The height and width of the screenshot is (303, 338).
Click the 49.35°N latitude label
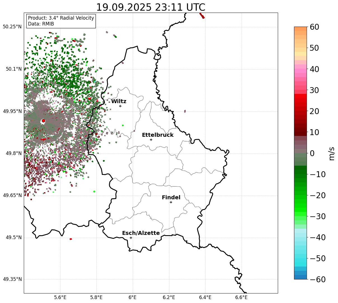click(12, 279)
